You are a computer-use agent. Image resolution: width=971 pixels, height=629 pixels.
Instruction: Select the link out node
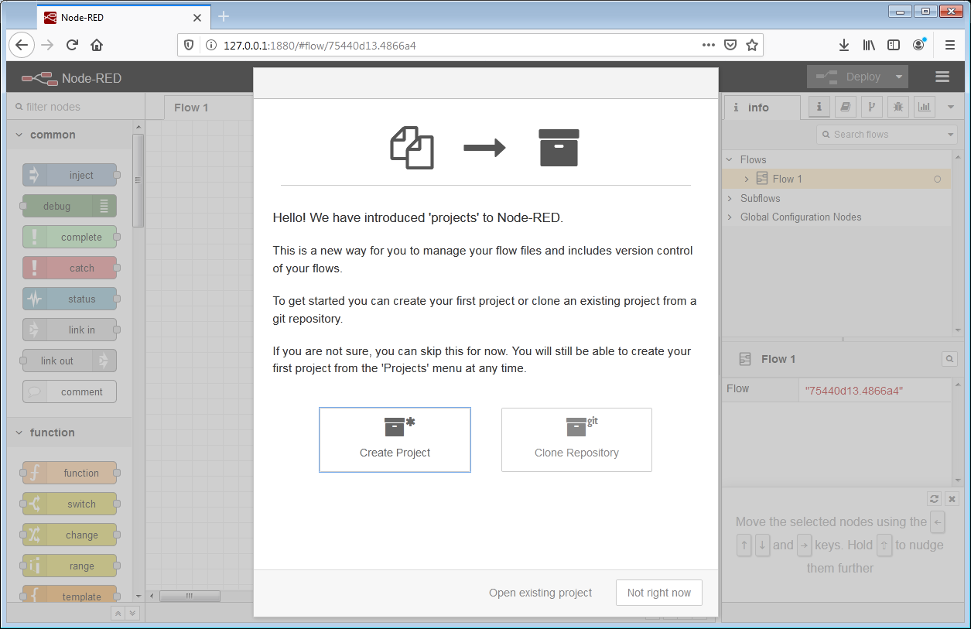click(x=70, y=361)
